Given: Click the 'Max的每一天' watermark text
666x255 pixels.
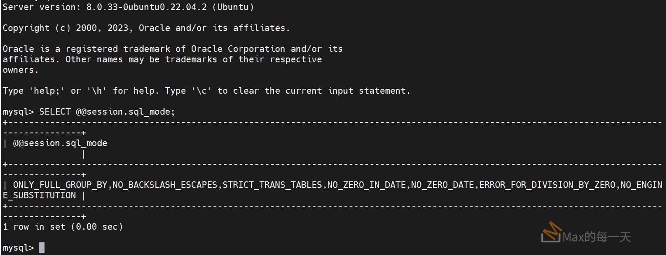Looking at the screenshot, I should 597,237.
